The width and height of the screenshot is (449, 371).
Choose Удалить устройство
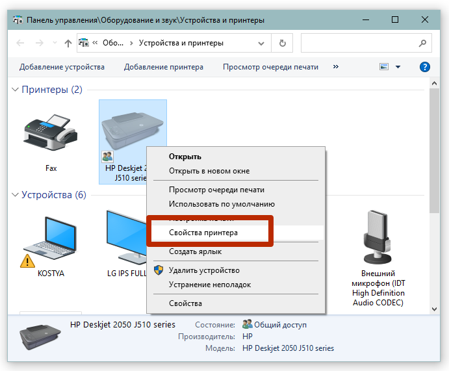point(204,270)
